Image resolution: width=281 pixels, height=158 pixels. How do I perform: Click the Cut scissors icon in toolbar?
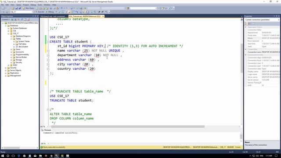coord(51,8)
